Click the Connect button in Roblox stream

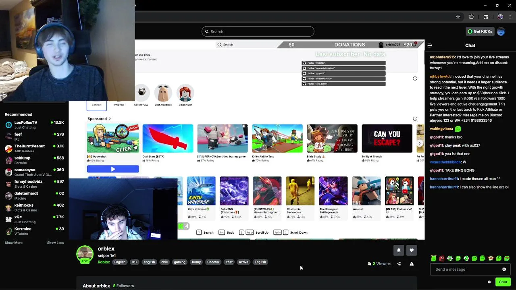[x=97, y=105]
